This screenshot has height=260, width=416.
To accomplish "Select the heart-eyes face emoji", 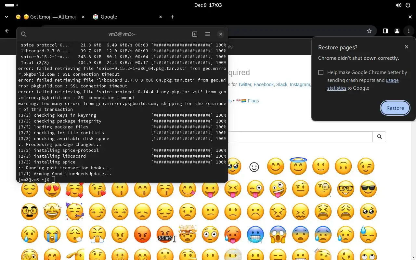I will click(52, 189).
